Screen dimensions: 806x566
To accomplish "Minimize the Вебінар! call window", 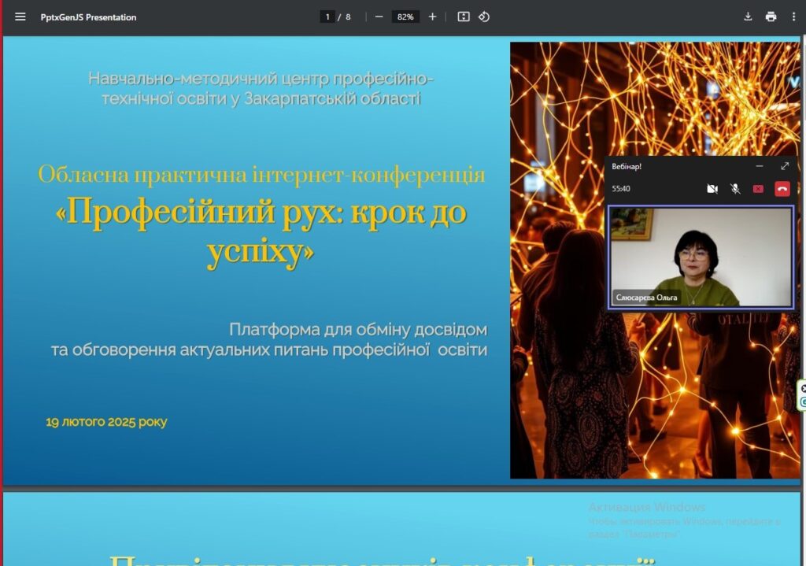I will pyautogui.click(x=760, y=166).
